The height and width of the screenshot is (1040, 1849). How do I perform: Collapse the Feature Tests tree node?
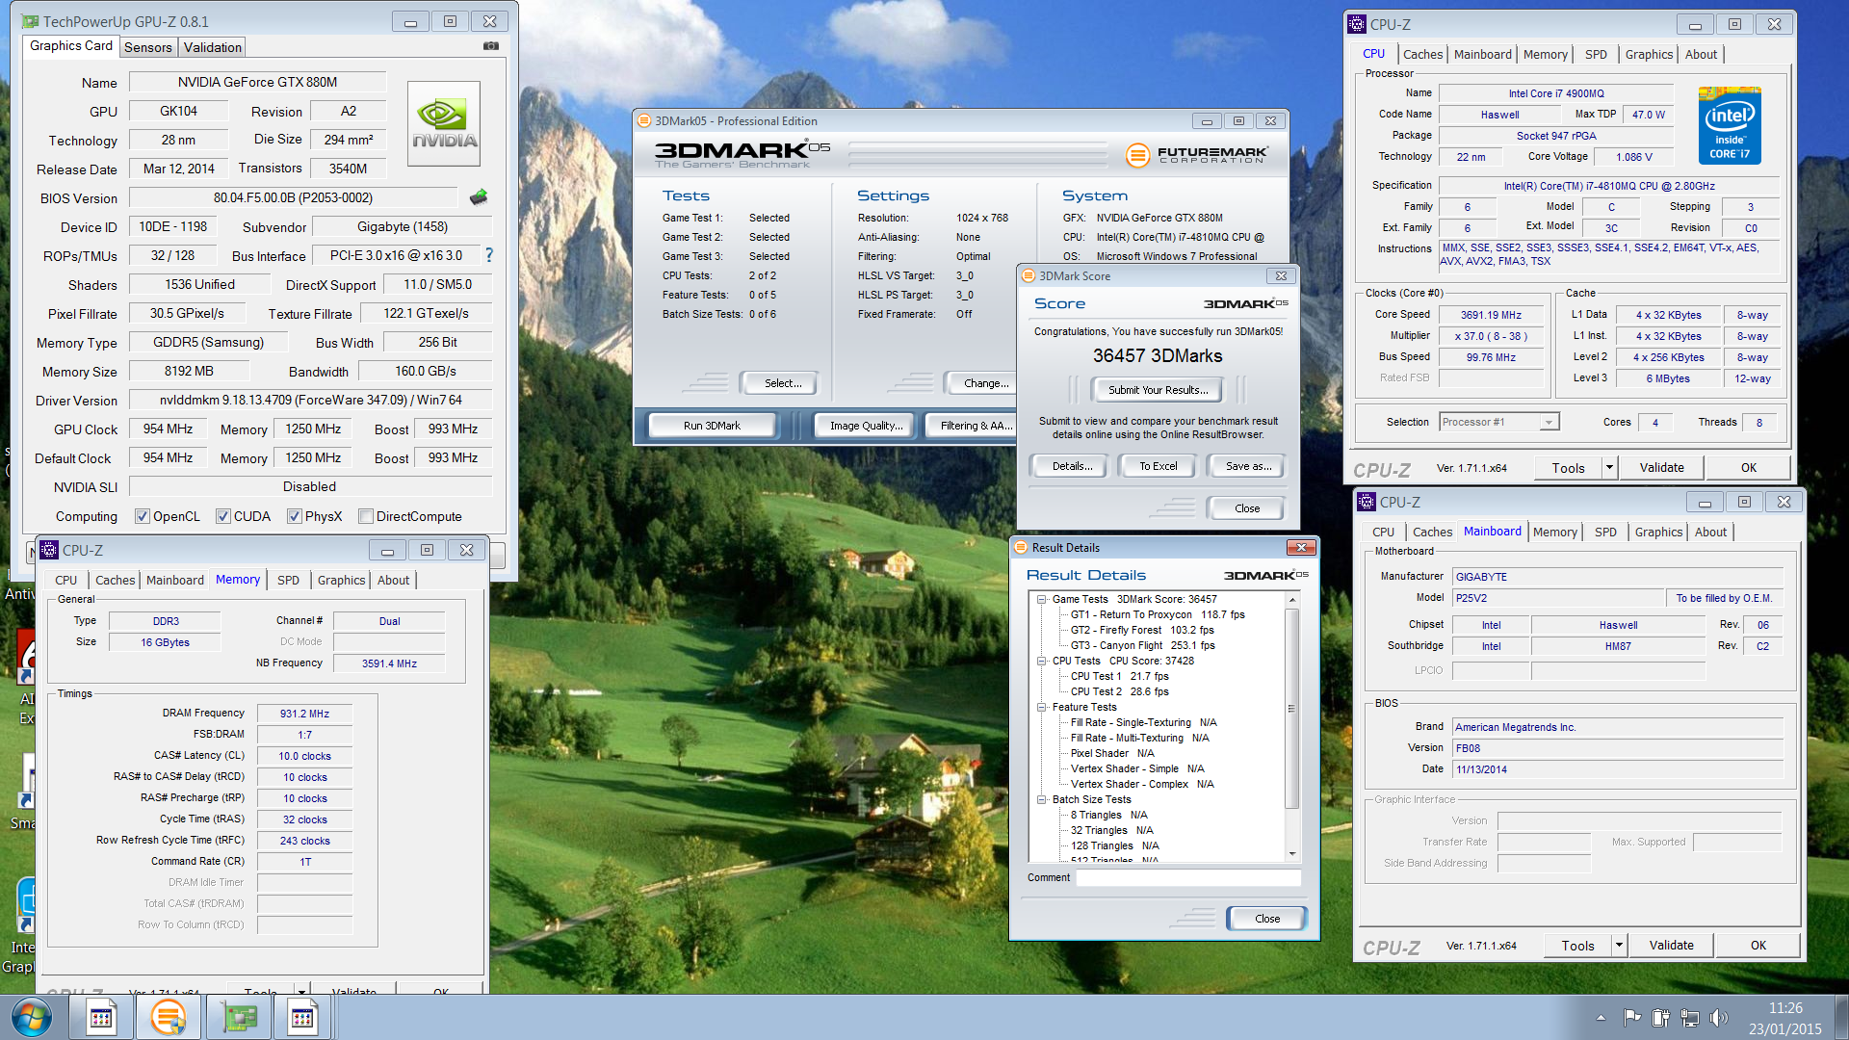[1041, 707]
